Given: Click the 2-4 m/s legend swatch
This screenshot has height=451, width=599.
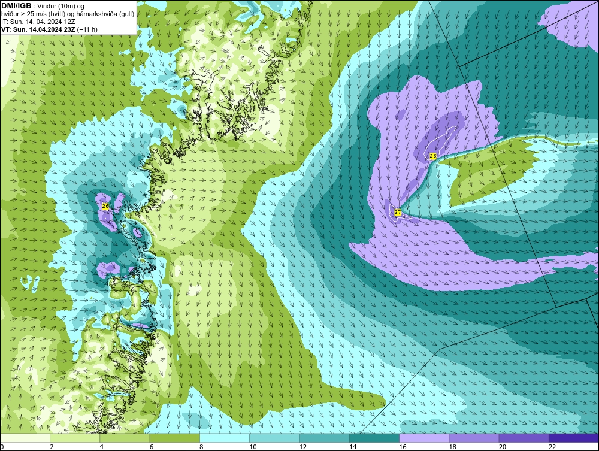Looking at the screenshot, I should tap(75, 438).
